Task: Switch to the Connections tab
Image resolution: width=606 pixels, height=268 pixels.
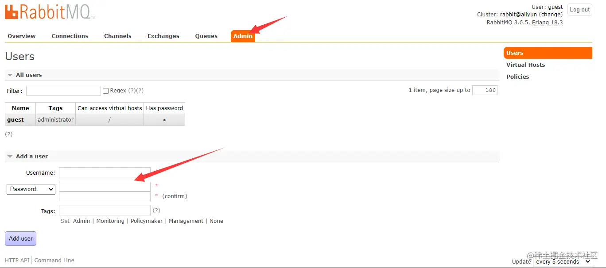Action: pyautogui.click(x=70, y=36)
